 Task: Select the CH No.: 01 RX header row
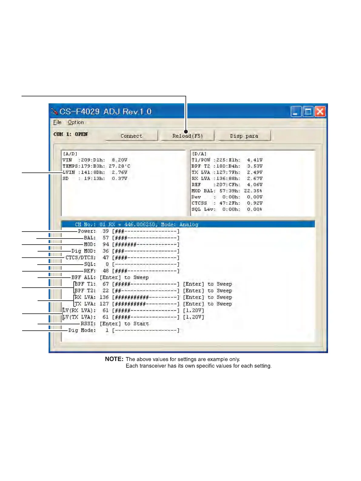tap(188, 224)
